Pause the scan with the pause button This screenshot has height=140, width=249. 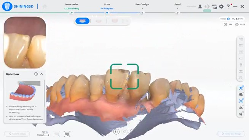pos(116,132)
